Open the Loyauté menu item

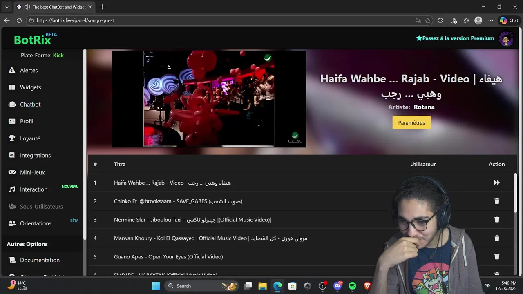coord(30,138)
